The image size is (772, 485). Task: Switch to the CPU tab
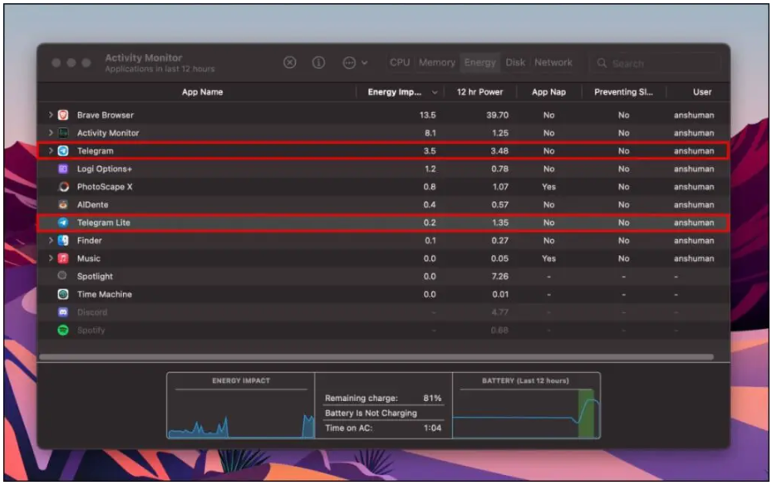point(400,63)
